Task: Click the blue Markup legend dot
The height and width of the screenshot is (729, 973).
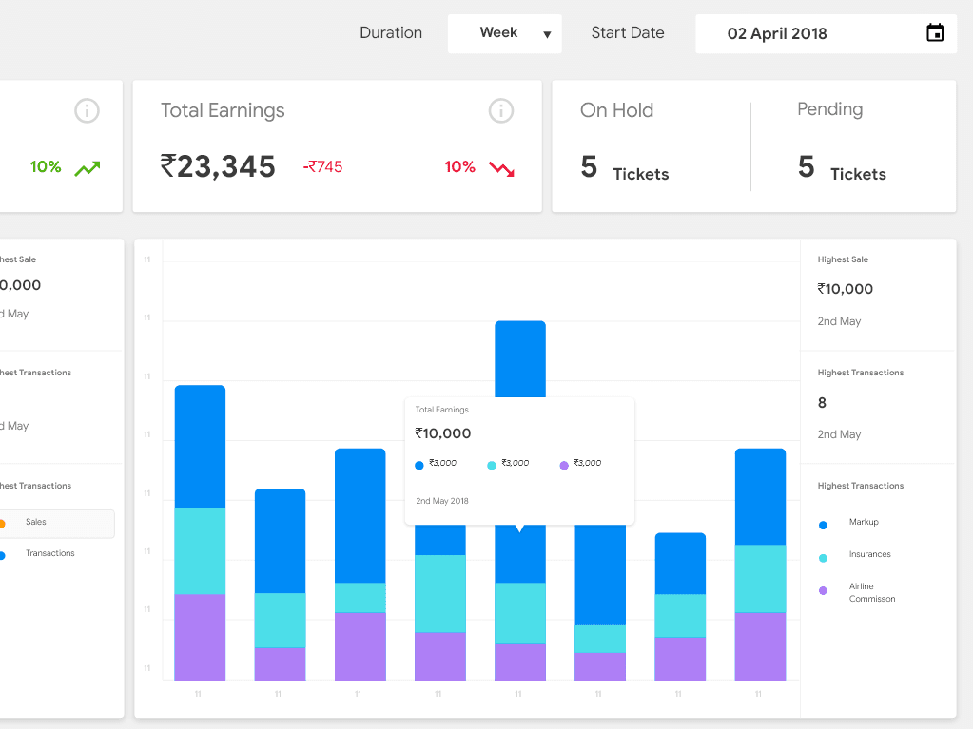Action: pos(823,525)
